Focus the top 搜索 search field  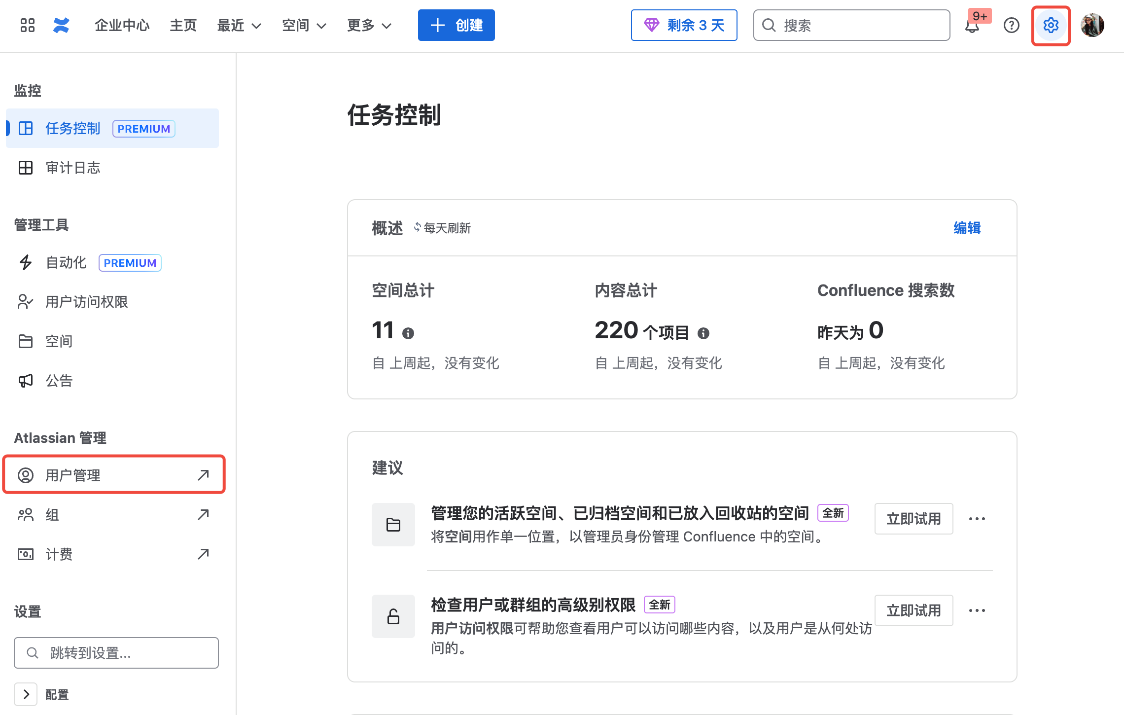pos(852,25)
